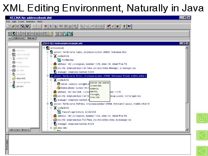
Task: Click the eye view icon
Action: [x=118, y=26]
